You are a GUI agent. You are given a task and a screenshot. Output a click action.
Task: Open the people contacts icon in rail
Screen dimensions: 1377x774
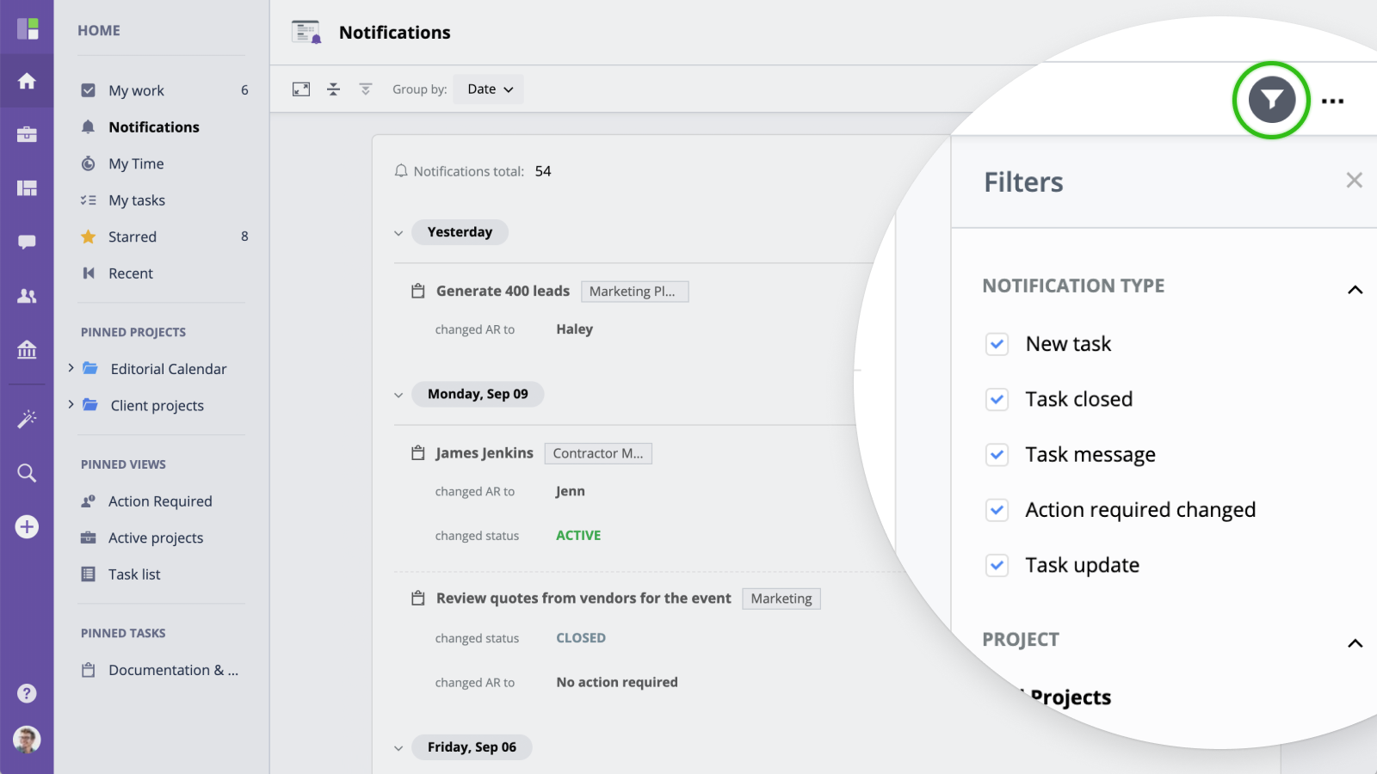pos(27,296)
